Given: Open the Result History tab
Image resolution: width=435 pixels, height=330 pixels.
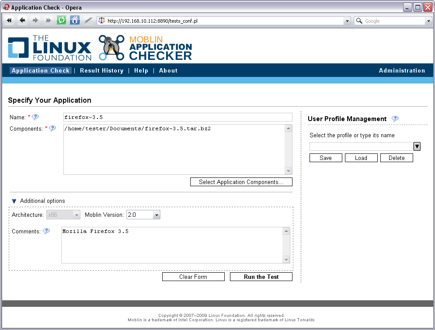Looking at the screenshot, I should coord(102,70).
